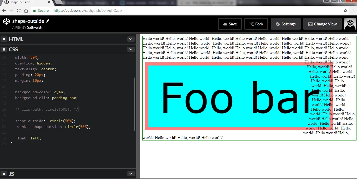Open author Sathyaish profile link
Image resolution: width=357 pixels, height=179 pixels.
click(x=34, y=27)
